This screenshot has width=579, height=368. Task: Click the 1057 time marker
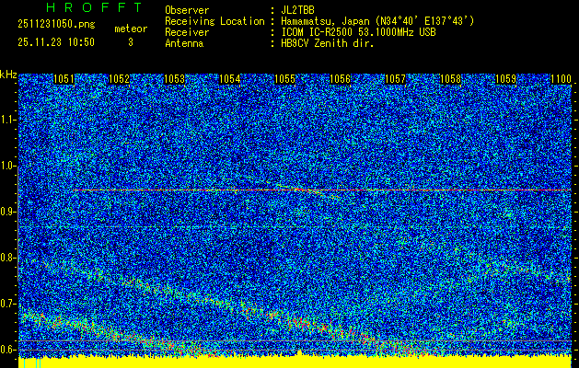395,79
